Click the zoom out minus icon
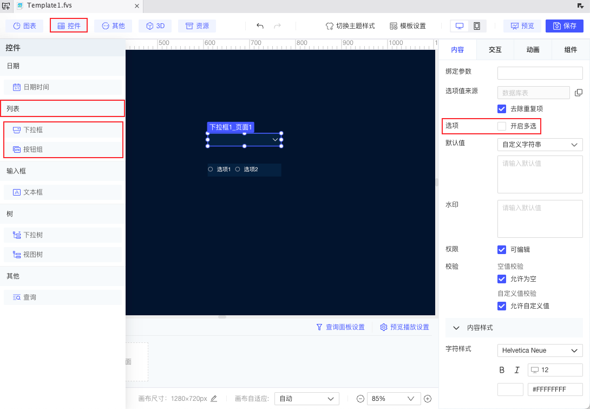The width and height of the screenshot is (590, 409). [x=360, y=399]
